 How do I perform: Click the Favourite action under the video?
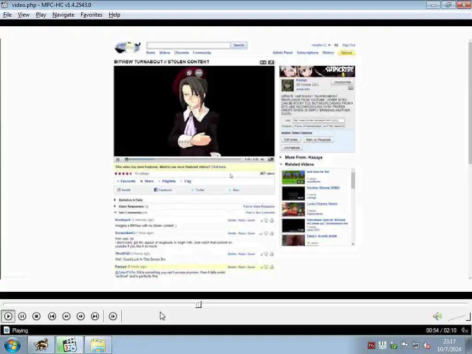[x=126, y=181]
